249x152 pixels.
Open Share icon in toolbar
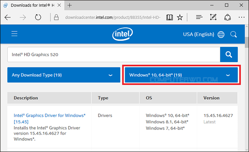(227, 17)
